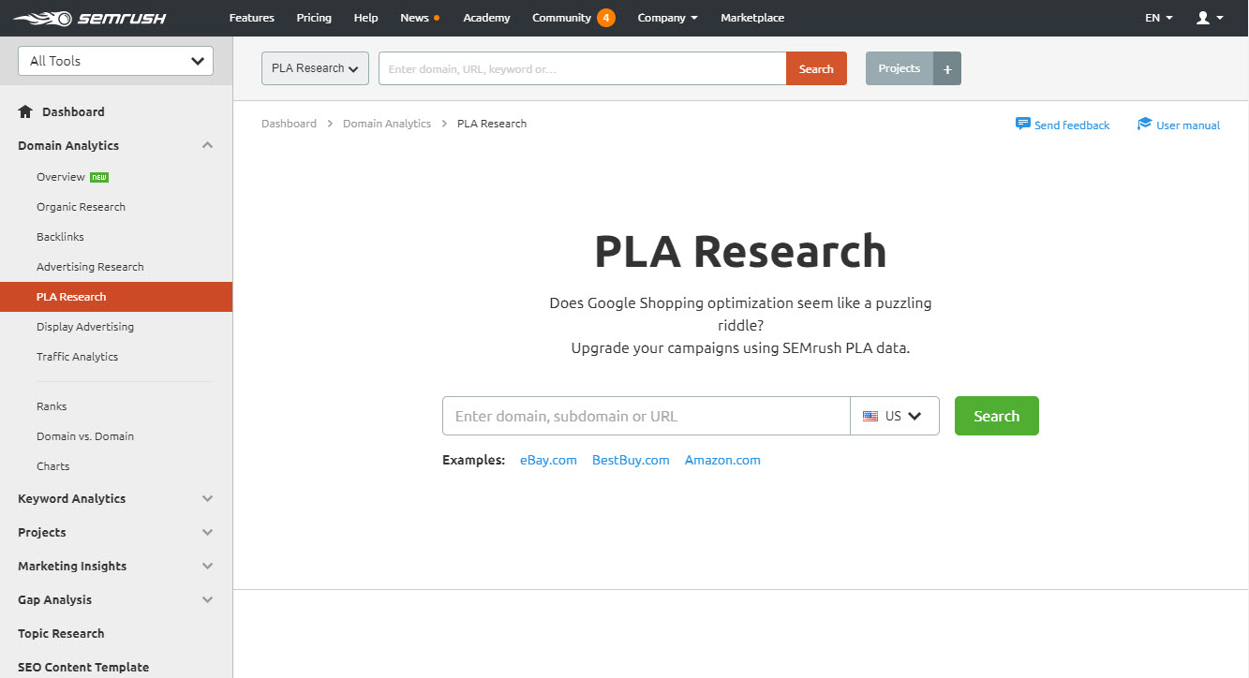
Task: Select the Dashboard home icon in sidebar
Action: point(24,111)
